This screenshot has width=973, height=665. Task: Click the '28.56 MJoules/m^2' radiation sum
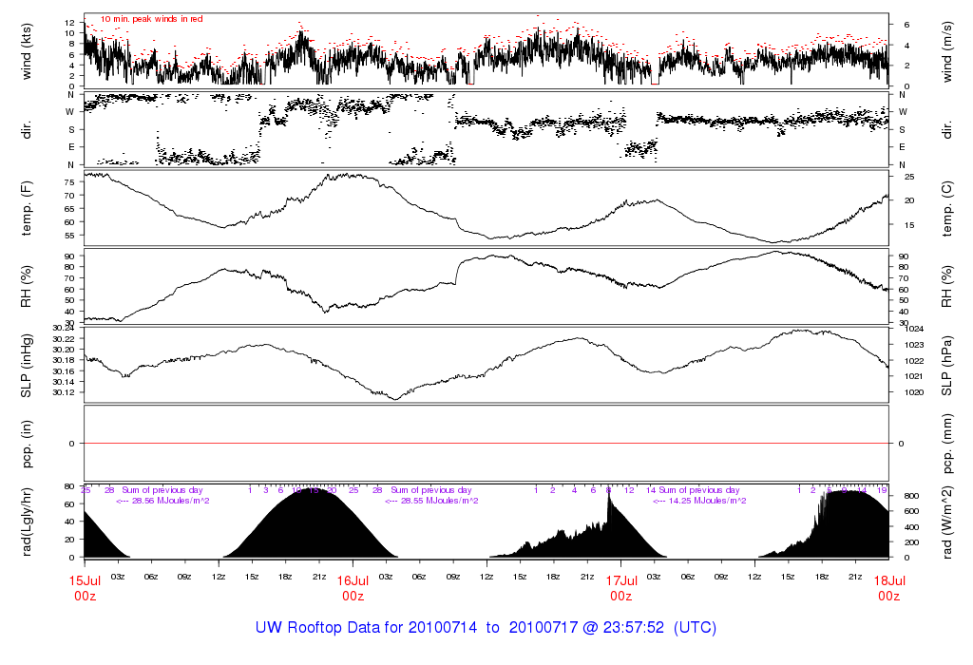[x=170, y=501]
